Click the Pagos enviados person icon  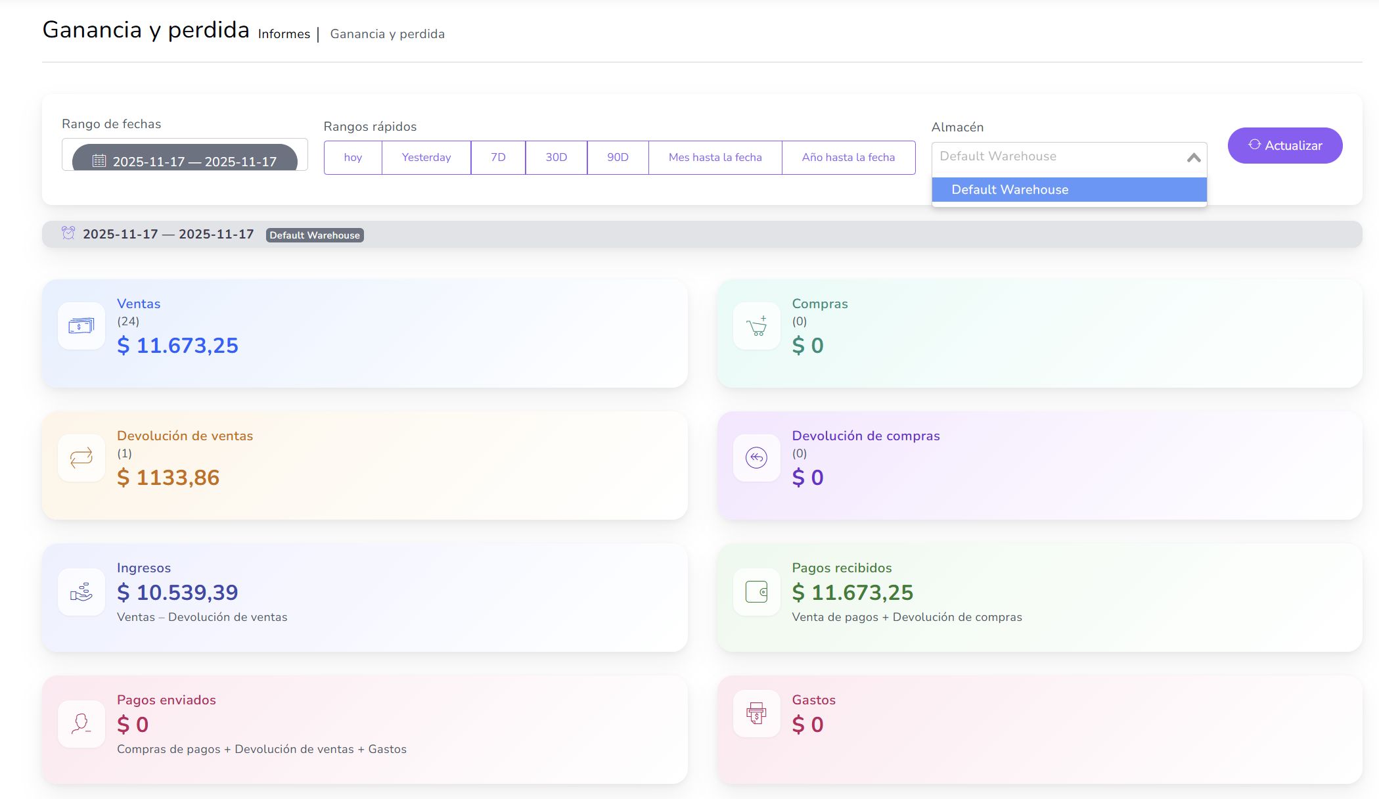coord(81,723)
